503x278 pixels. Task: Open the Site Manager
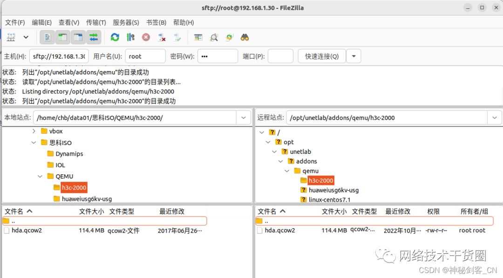point(10,37)
